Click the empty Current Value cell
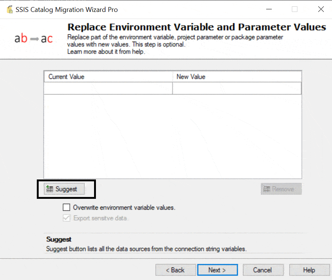 (108, 88)
